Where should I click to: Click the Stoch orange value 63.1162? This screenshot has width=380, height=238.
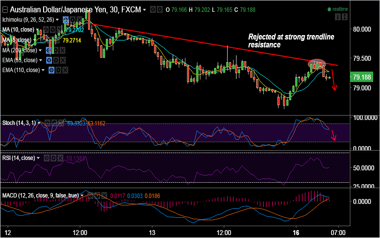[x=96, y=123]
